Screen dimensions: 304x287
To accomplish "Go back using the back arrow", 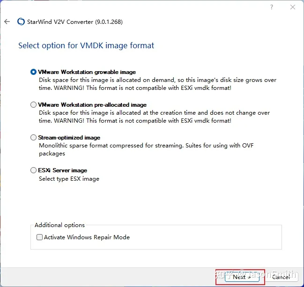I will click(7, 22).
